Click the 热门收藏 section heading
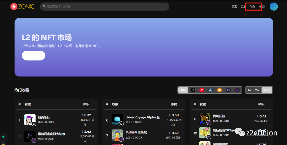This screenshot has width=287, height=145. [x=22, y=90]
